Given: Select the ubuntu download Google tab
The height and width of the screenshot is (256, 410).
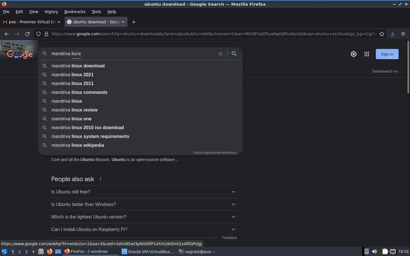Looking at the screenshot, I should [96, 22].
